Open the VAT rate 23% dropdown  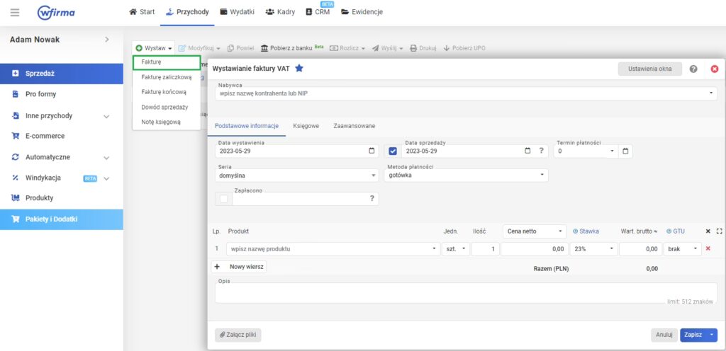(593, 249)
